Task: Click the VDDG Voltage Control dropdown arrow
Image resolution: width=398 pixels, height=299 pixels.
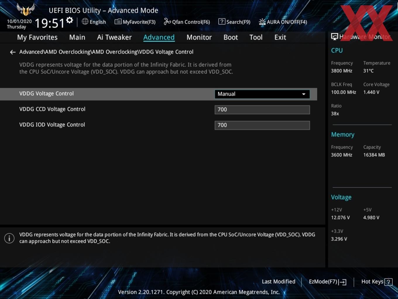Action: 304,94
